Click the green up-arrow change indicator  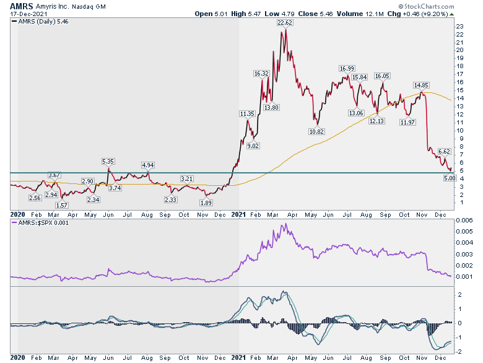coord(451,14)
